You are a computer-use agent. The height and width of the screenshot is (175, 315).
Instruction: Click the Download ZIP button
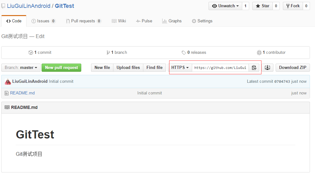coord(293,68)
